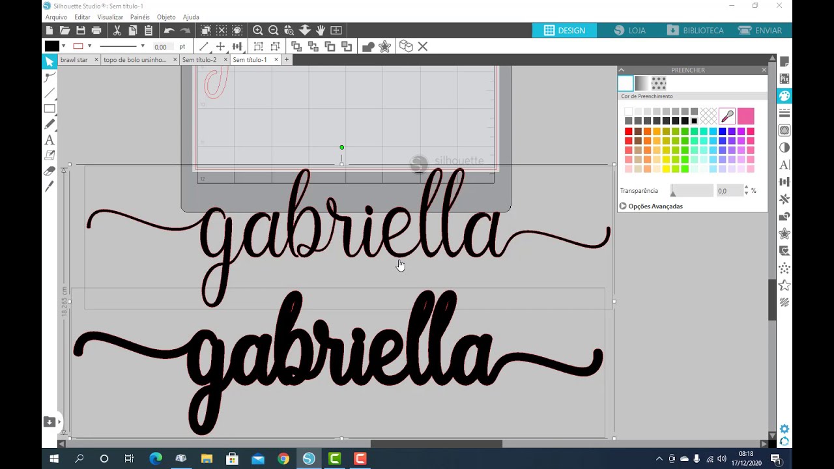Collapse the Preencher panel chevron
This screenshot has height=469, width=834.
(622, 70)
